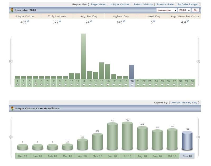Image resolution: width=211 pixels, height=166 pixels.
Task: Open the Return Visitors report
Action: click(143, 4)
